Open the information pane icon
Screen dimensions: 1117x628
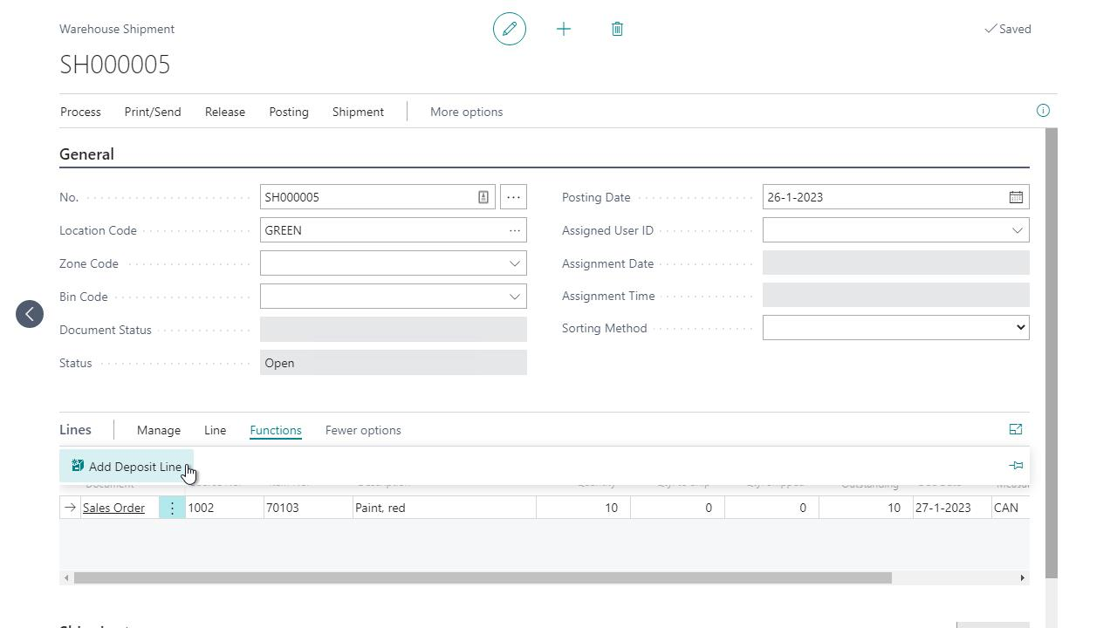click(x=1043, y=111)
